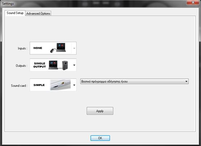This screenshot has height=146, width=201.
Task: Expand the Outputs dropdown arrow
Action: coord(74,65)
